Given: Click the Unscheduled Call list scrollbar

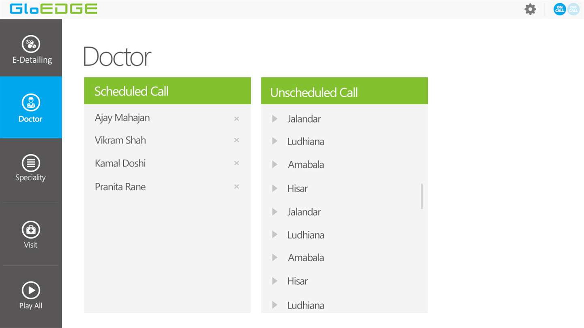Looking at the screenshot, I should click(422, 196).
